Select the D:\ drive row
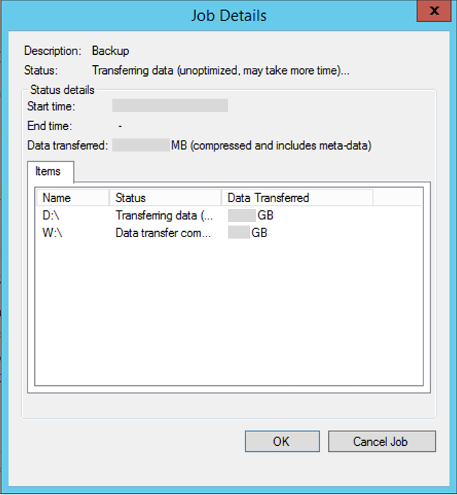Screen dimensions: 457x495 click(x=229, y=215)
